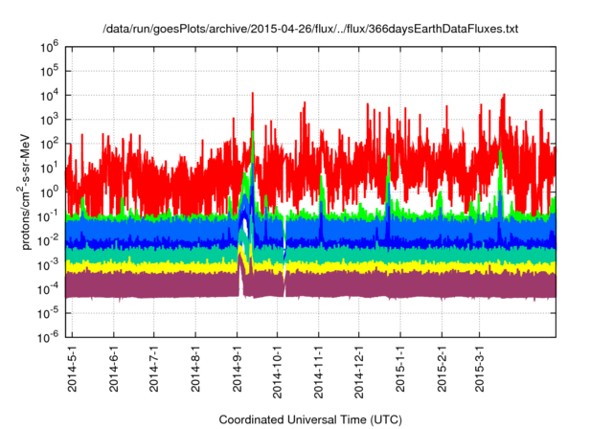Click the 2015-1-1 date tick label
The height and width of the screenshot is (429, 613).
pos(400,370)
